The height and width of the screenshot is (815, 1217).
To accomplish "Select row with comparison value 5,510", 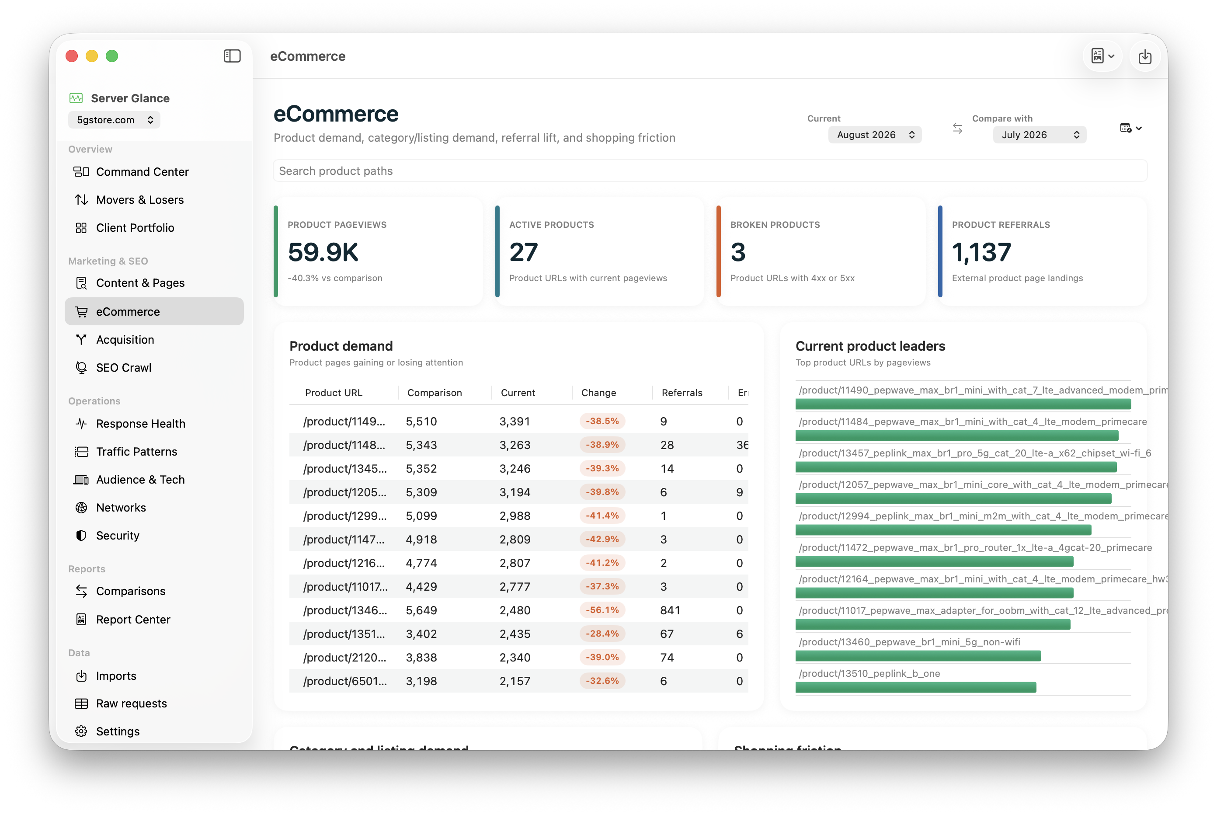I will [518, 421].
